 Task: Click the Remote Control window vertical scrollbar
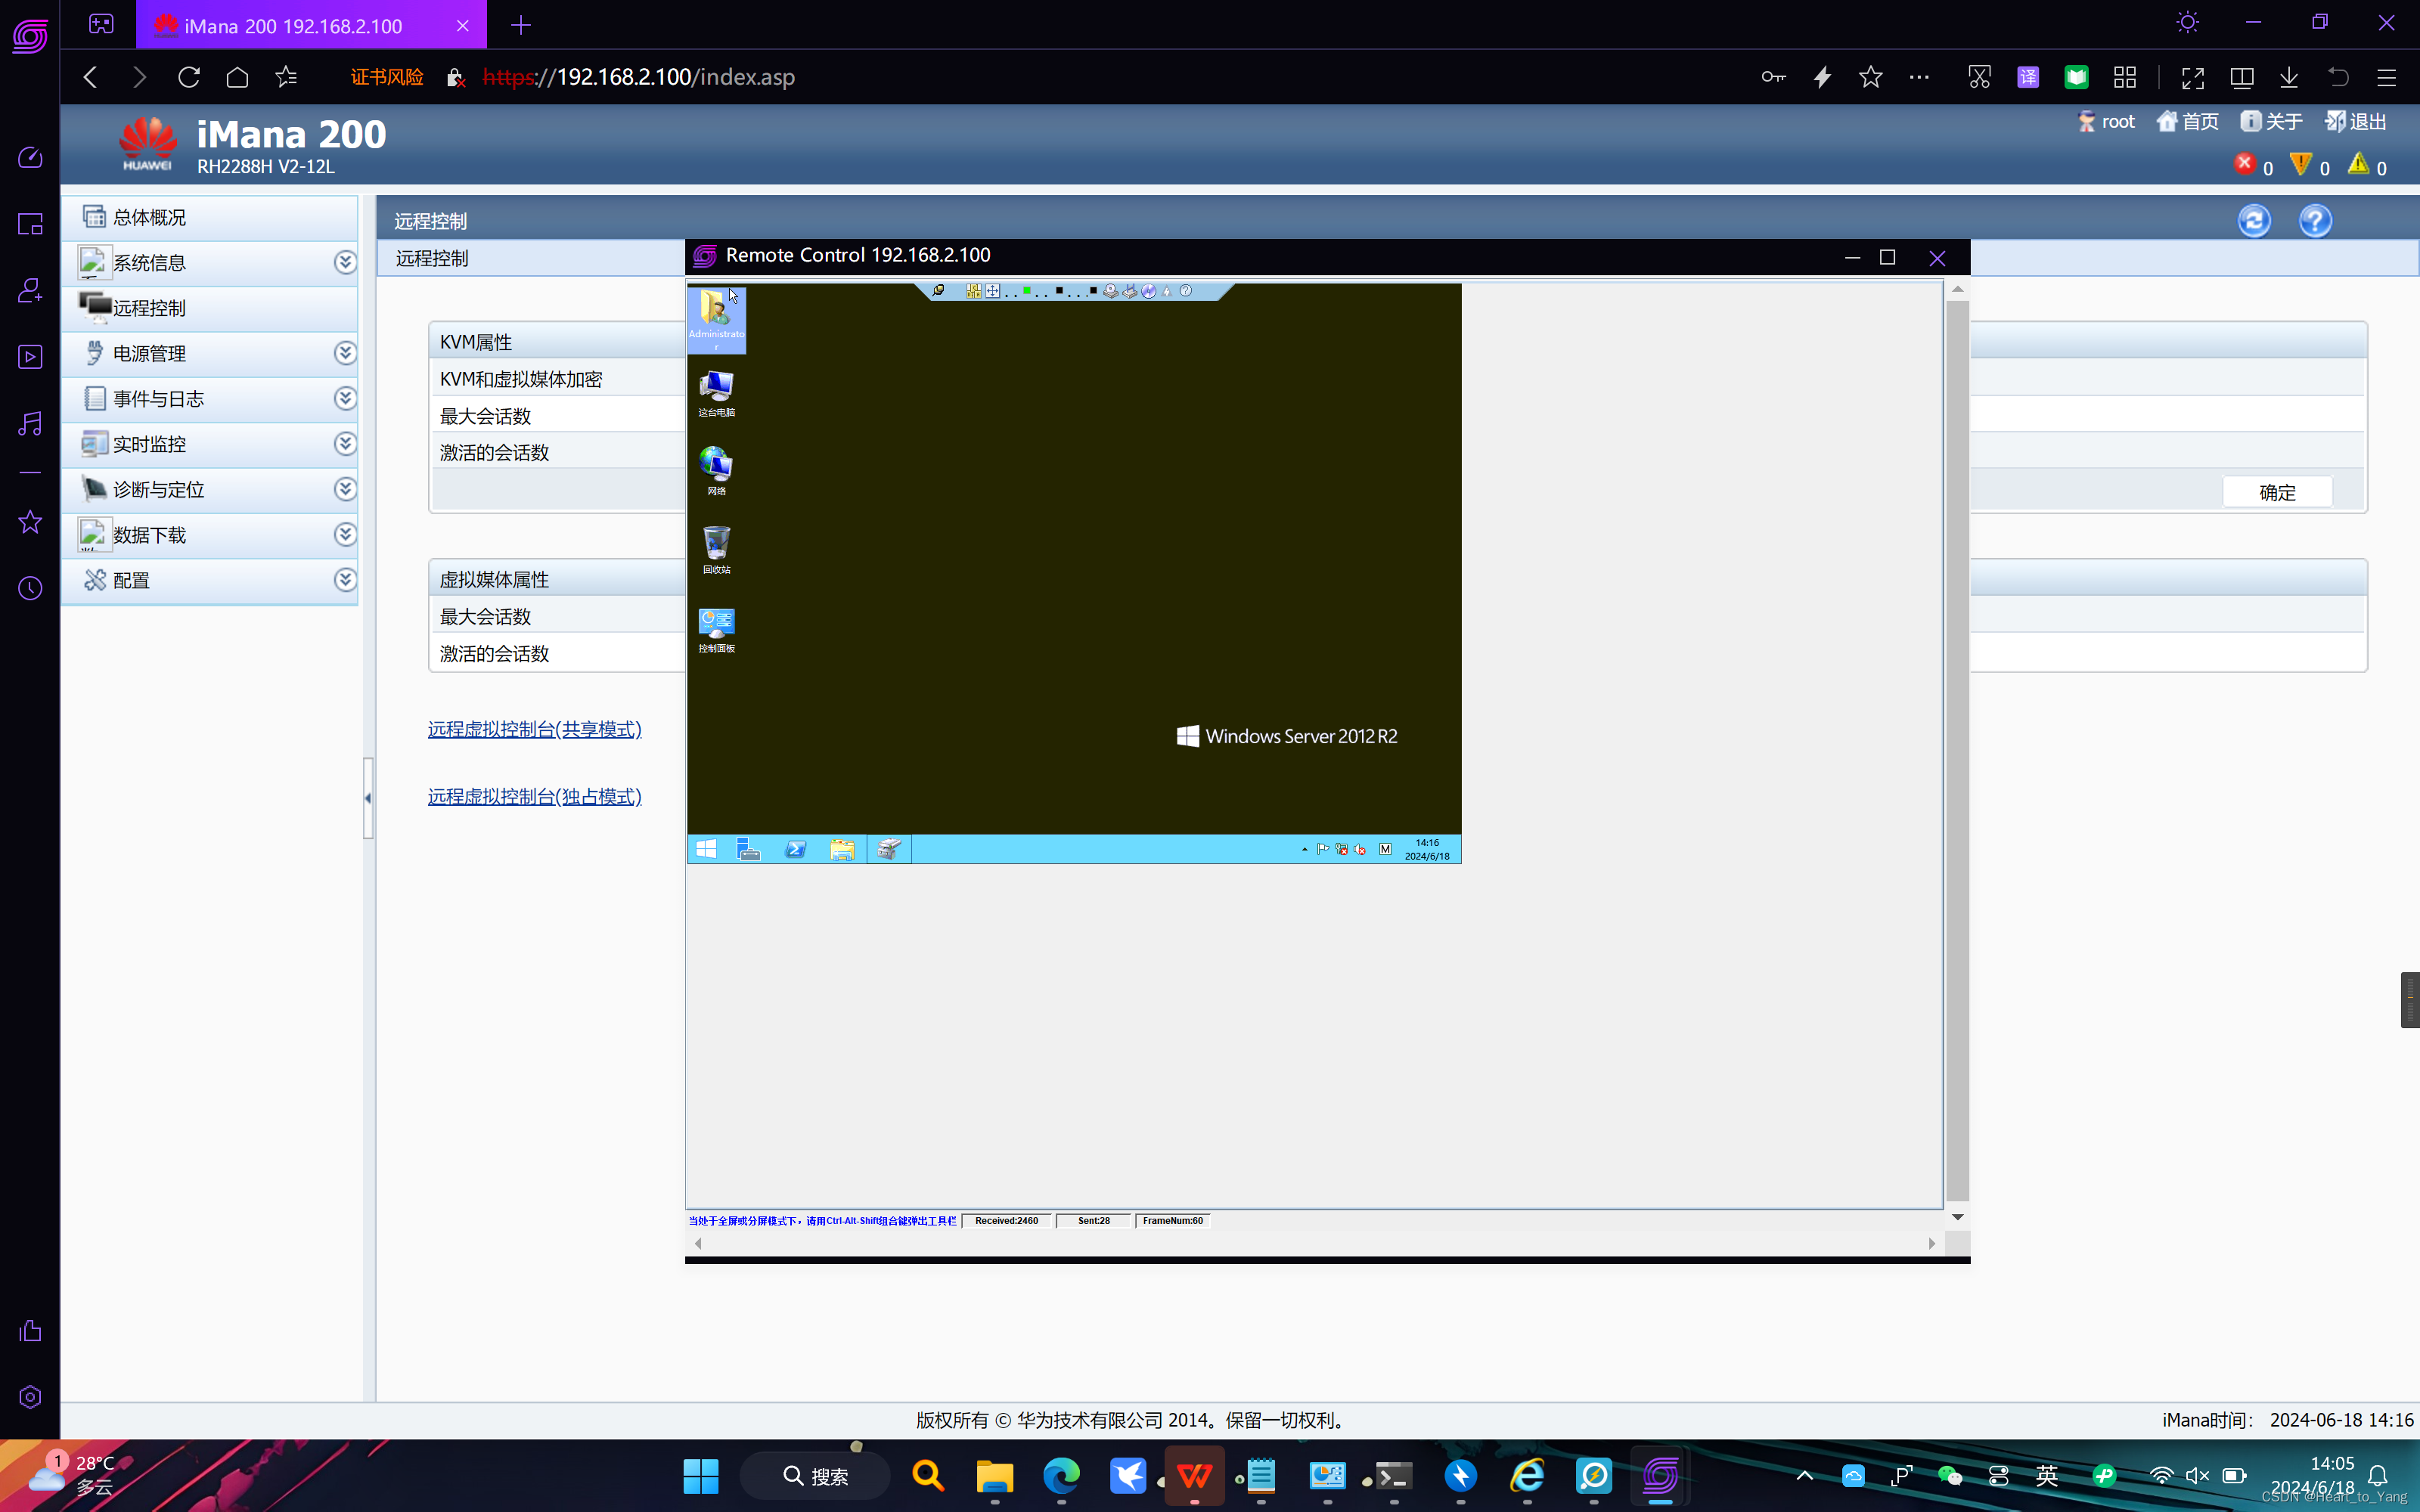click(x=1957, y=750)
